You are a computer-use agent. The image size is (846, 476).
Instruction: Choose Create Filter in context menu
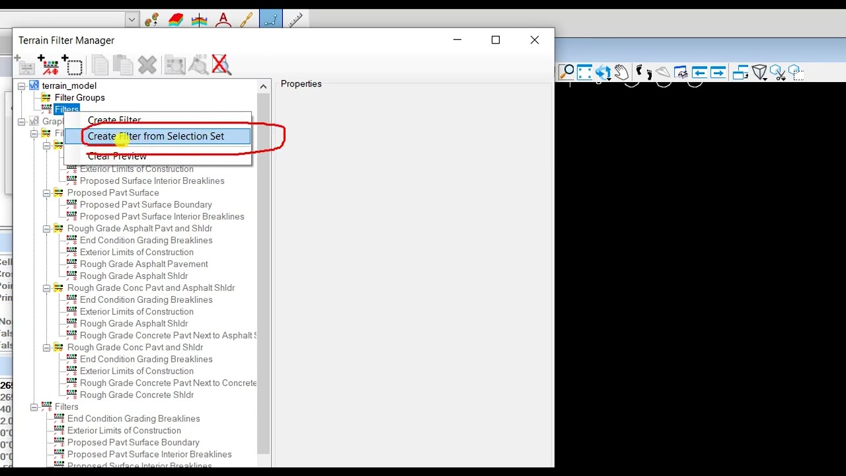pyautogui.click(x=157, y=120)
